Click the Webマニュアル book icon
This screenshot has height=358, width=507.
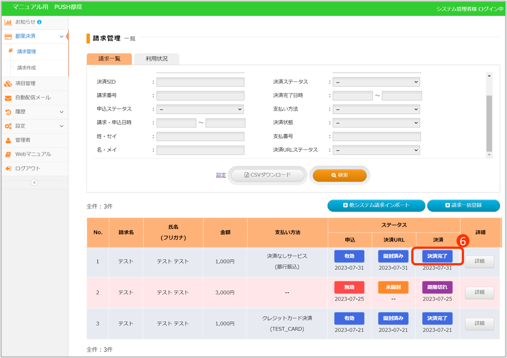[8, 154]
